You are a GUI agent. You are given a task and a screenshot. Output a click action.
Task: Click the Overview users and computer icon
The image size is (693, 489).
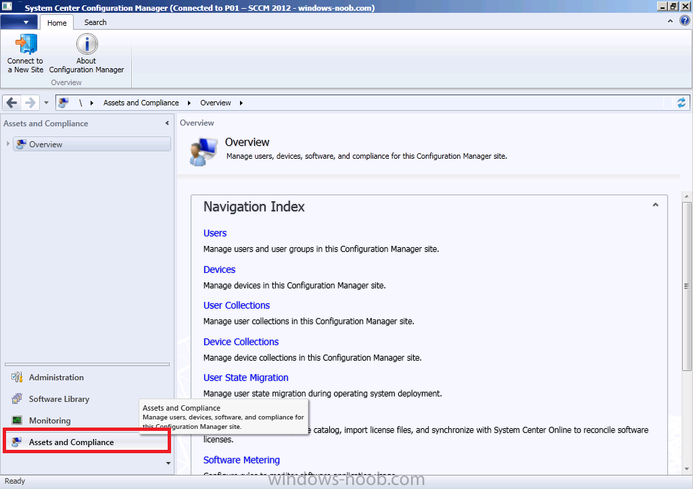pos(204,151)
